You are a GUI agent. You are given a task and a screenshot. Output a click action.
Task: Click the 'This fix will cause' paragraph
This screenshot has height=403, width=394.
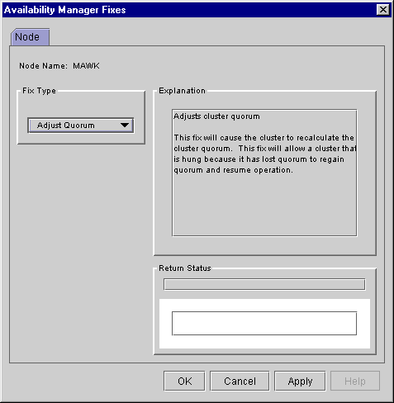(265, 154)
